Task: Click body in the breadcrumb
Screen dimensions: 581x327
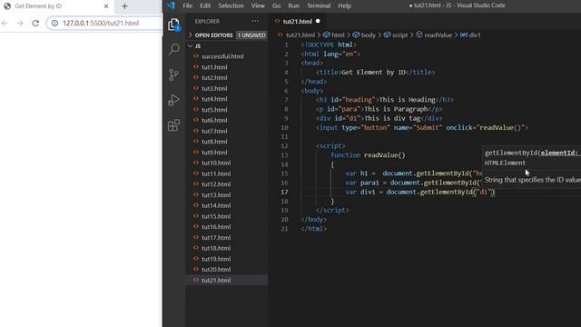Action: point(368,35)
